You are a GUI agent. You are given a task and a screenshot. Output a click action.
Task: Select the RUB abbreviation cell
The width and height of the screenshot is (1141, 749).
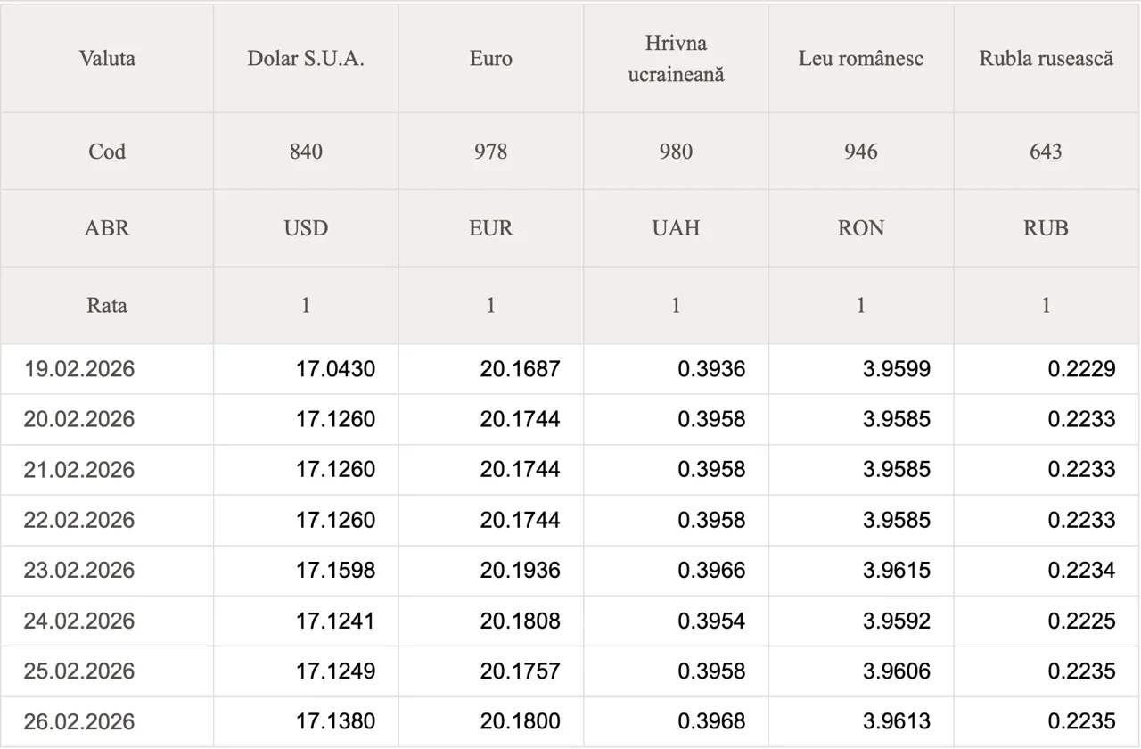pos(1046,228)
